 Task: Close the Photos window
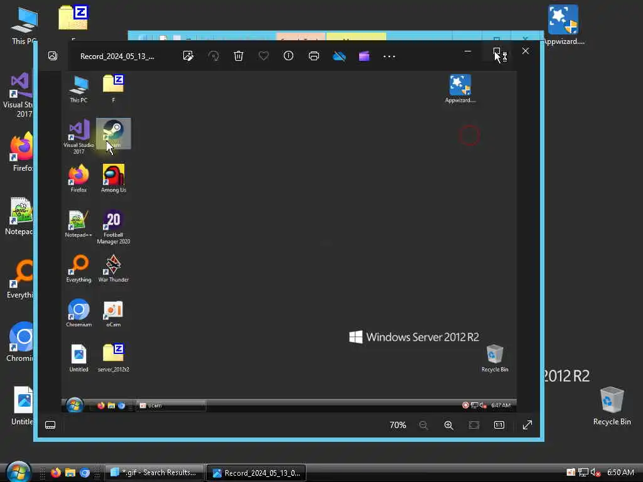tap(526, 51)
